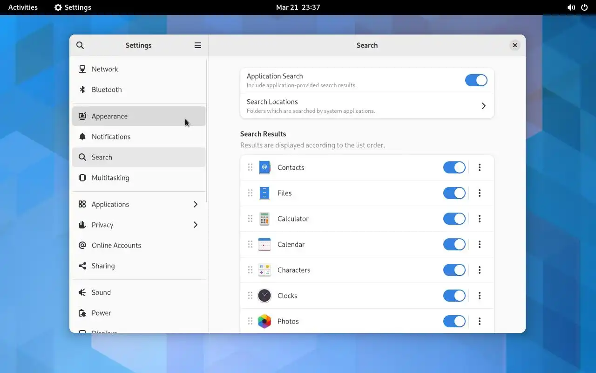The height and width of the screenshot is (373, 596).
Task: Click the drag handle for Contacts row
Action: [x=250, y=167]
